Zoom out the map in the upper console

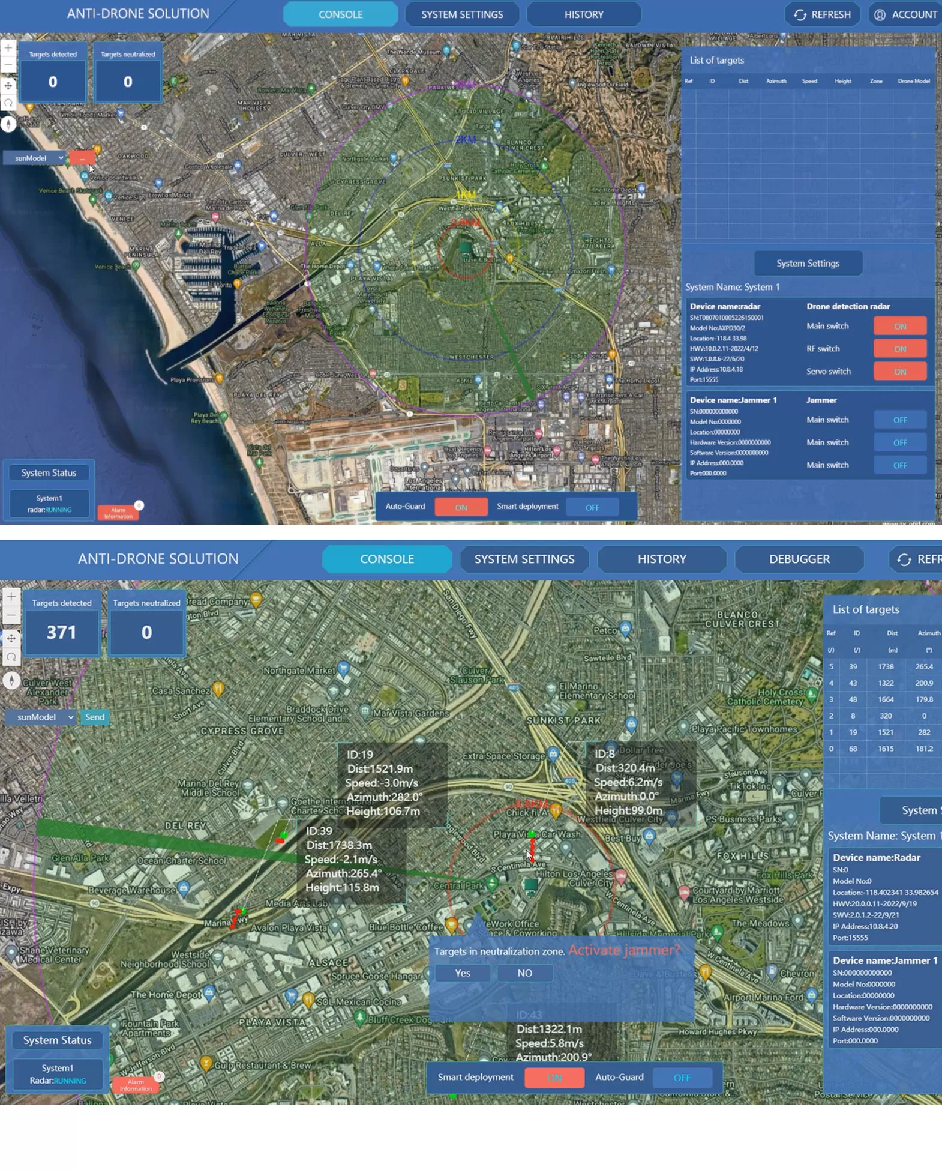pyautogui.click(x=8, y=65)
